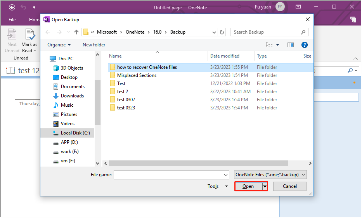Click the horizontal scrollbar in file list
The height and width of the screenshot is (218, 362).
(198, 163)
